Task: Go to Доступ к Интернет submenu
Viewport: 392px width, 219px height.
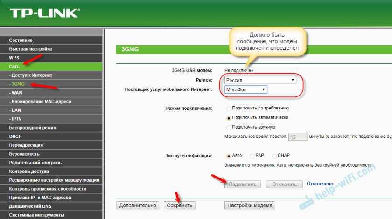Action: [x=51, y=75]
